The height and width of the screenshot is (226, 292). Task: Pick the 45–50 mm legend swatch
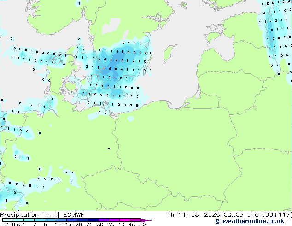click(x=135, y=220)
